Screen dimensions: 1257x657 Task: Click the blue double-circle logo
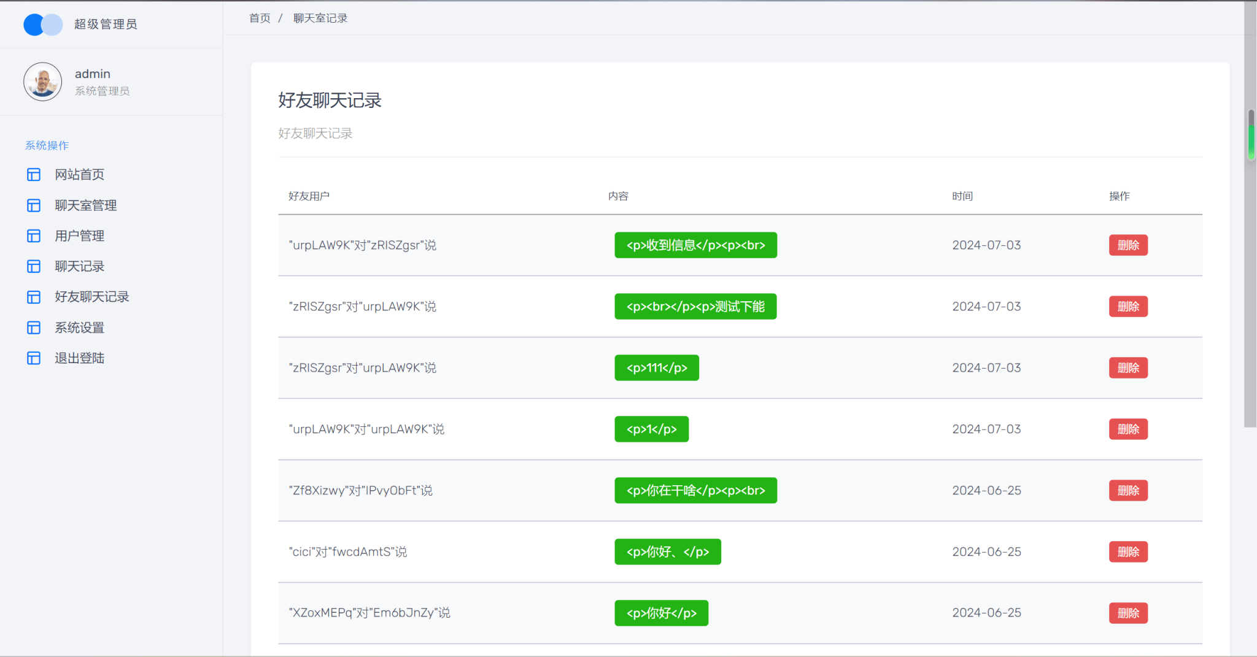(x=43, y=25)
